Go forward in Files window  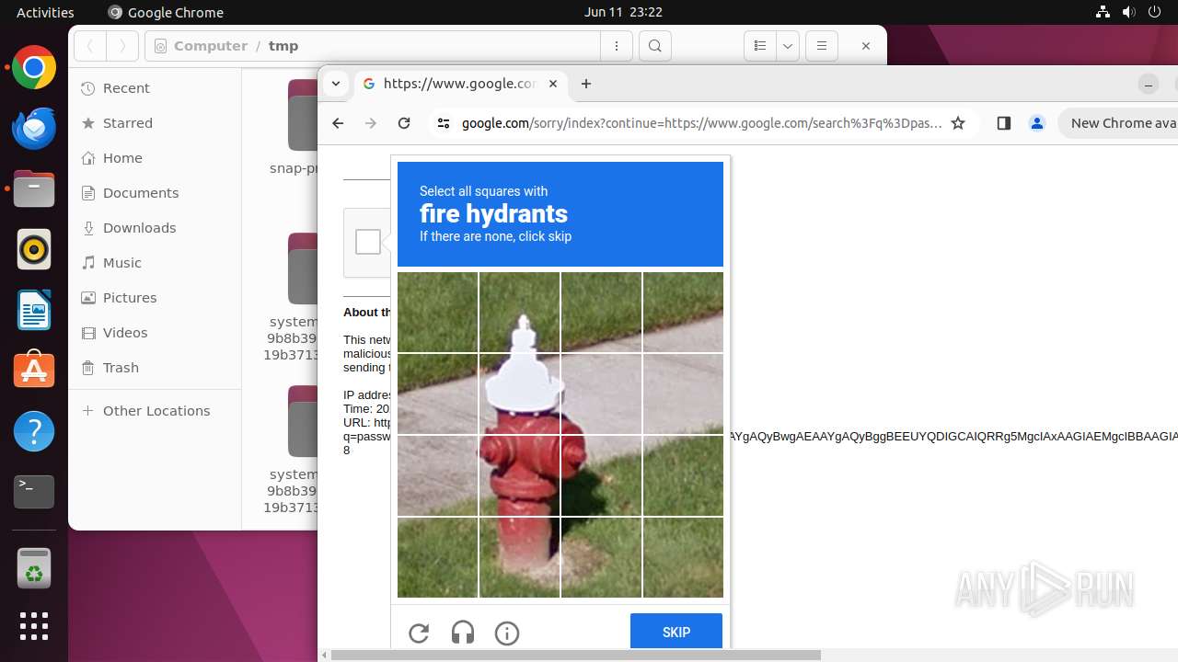click(122, 46)
